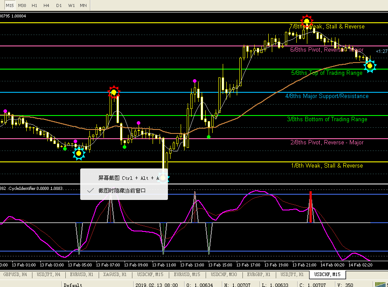Image resolution: width=388 pixels, height=287 pixels.
Task: Click the Default profile in status bar
Action: click(73, 285)
